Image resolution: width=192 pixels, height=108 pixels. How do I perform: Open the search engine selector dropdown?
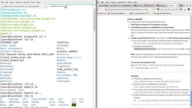pyautogui.click(x=159, y=9)
